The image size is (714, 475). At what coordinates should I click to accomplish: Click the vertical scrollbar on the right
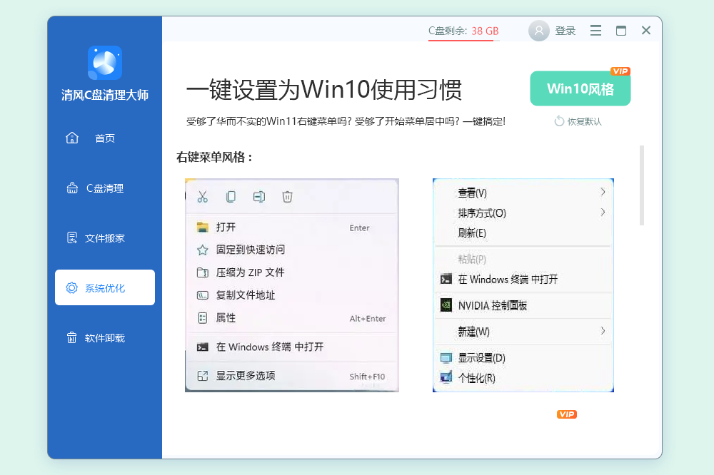642,185
